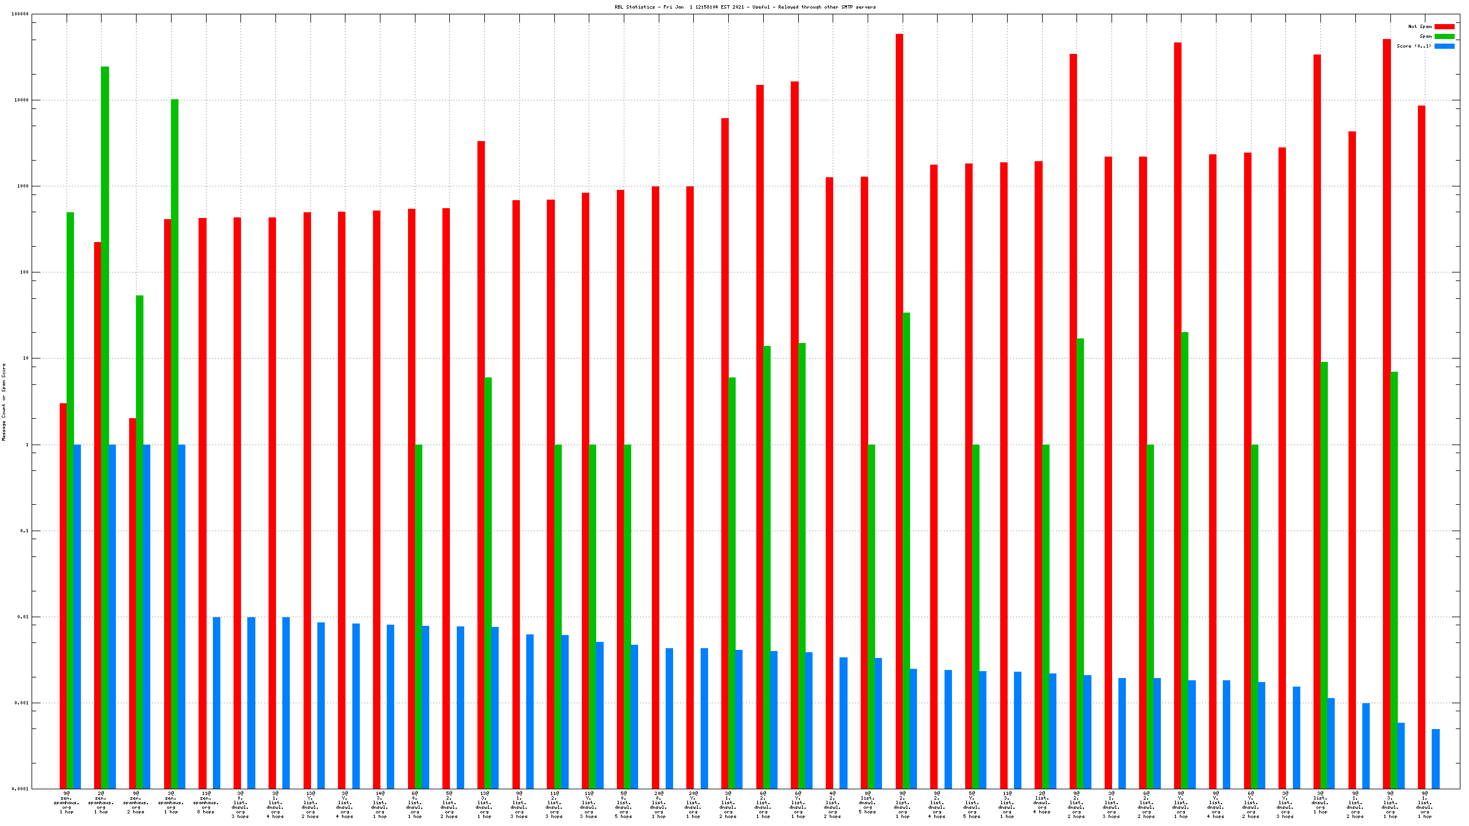Click the '2@ zen.spamhaus.org 1 hop' x-axis label
This screenshot has height=826, width=1469.
click(x=101, y=802)
